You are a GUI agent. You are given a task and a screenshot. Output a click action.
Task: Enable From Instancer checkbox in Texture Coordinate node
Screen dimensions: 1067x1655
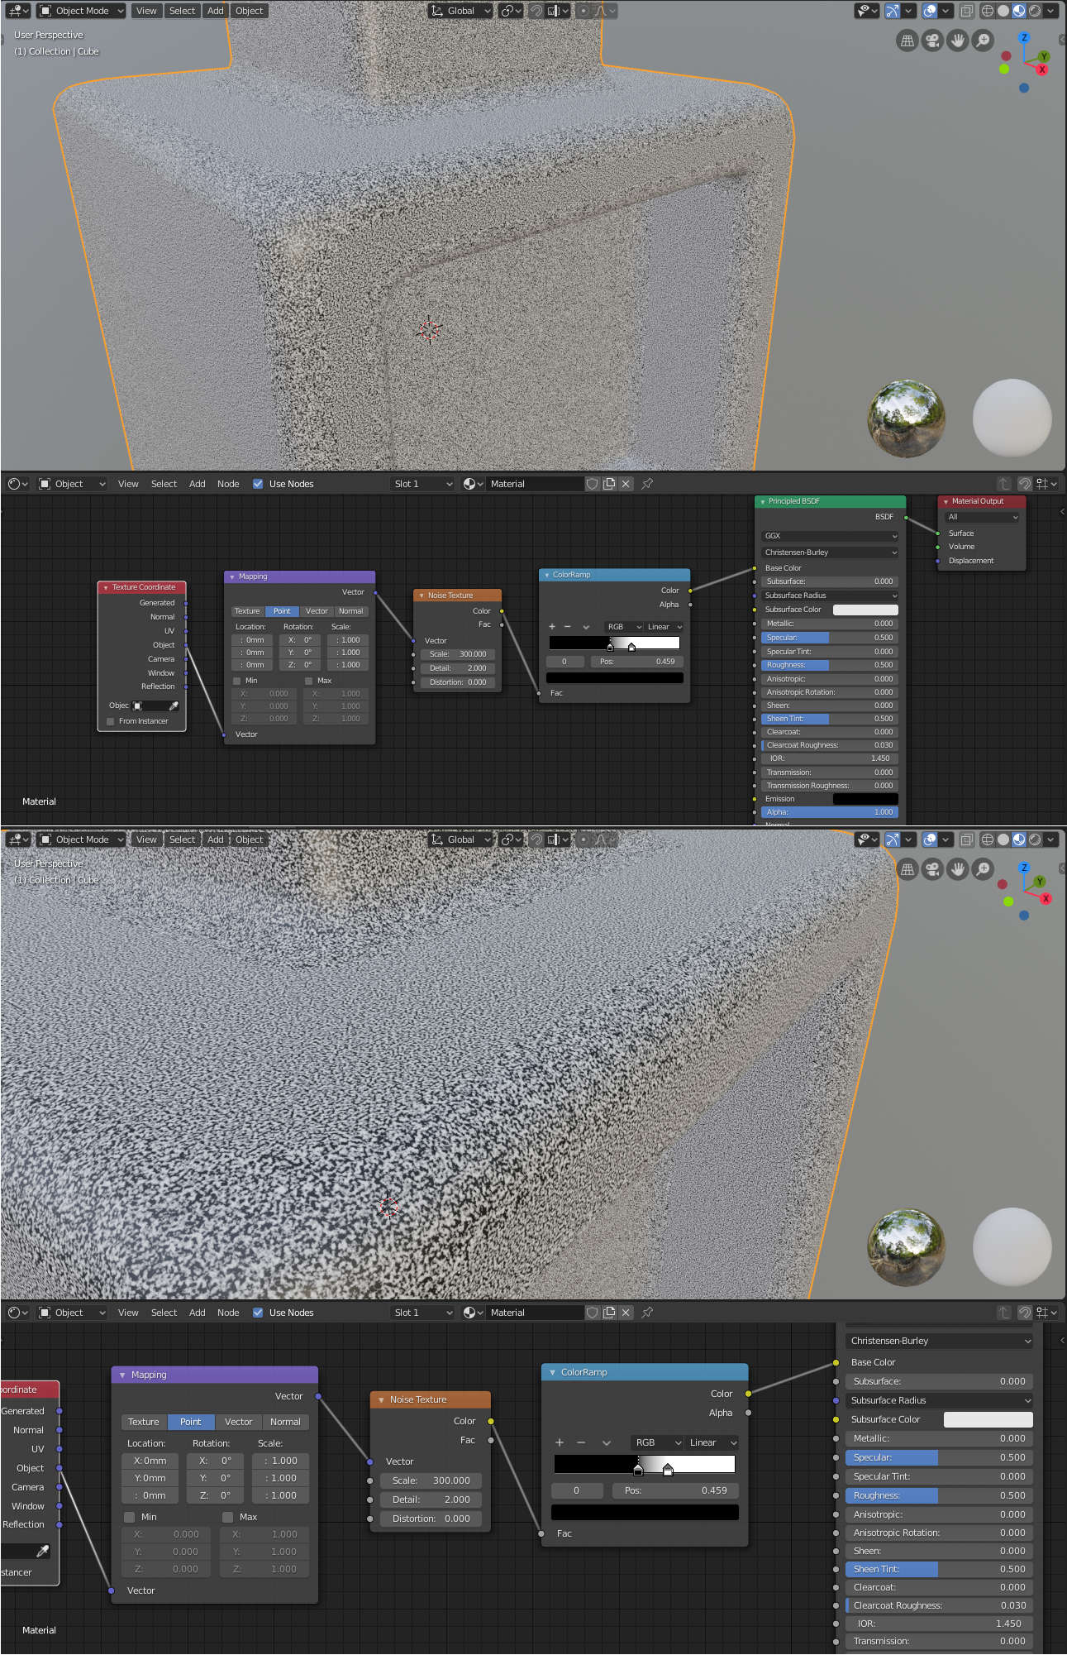click(x=111, y=721)
